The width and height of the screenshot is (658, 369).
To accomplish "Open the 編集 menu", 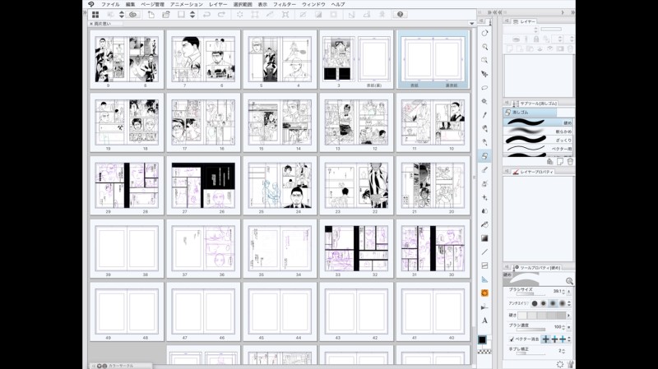I will (131, 4).
